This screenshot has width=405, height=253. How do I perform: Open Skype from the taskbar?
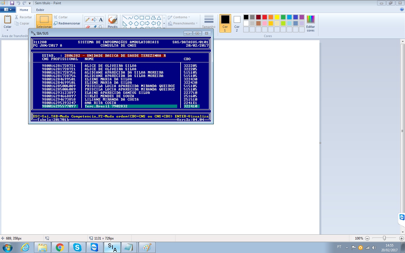point(77,248)
